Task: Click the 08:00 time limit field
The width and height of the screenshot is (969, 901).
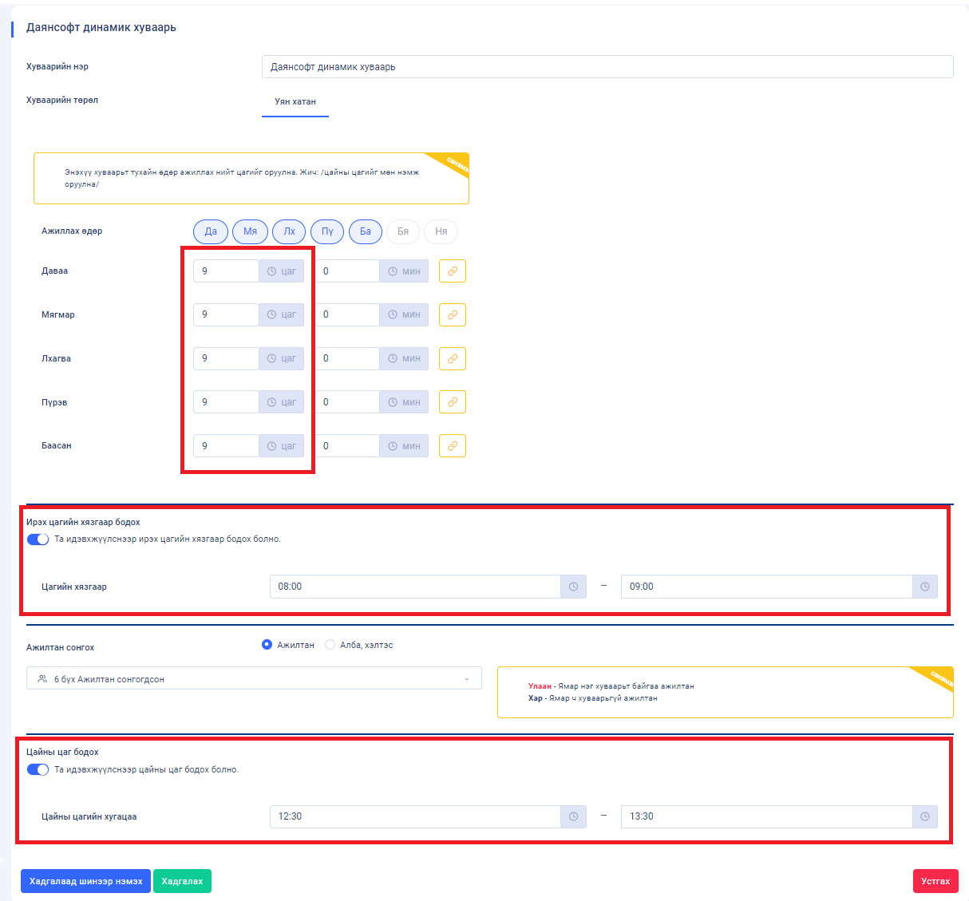Action: click(415, 587)
